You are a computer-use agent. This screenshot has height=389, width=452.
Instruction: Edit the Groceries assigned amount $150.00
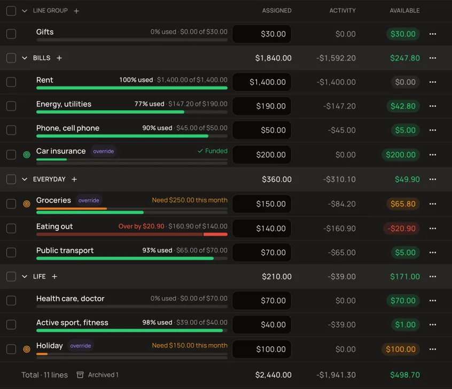262,204
